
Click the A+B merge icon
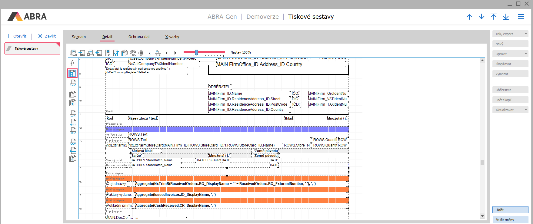pyautogui.click(x=158, y=53)
